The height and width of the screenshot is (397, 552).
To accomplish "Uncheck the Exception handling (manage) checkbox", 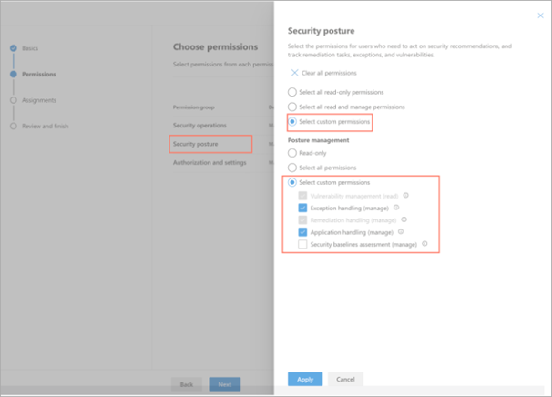I will tap(303, 208).
